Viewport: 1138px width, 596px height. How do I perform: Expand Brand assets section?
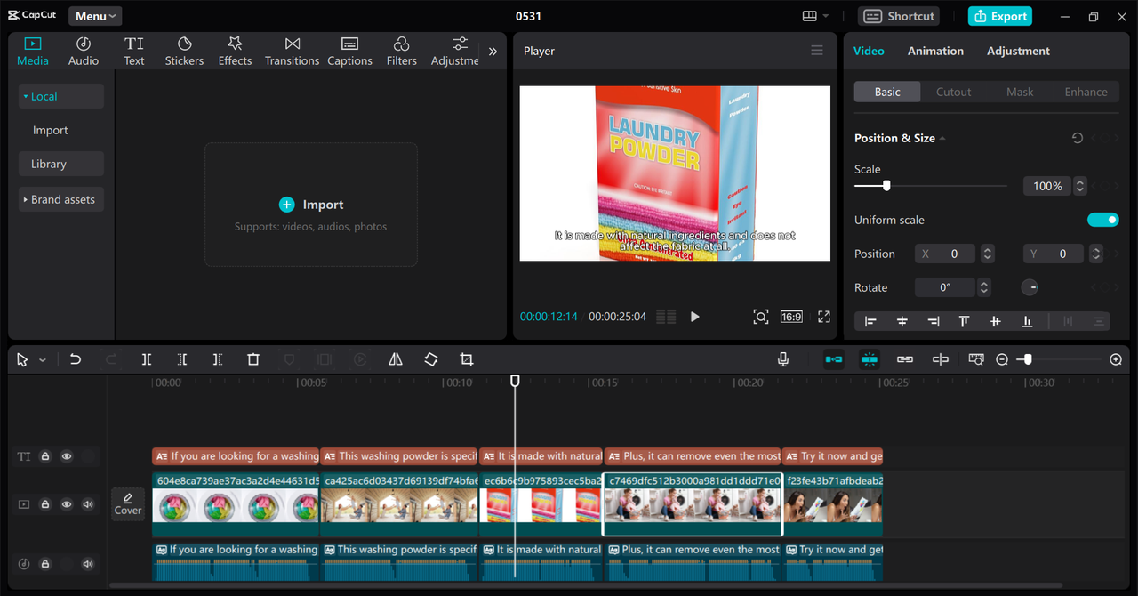pos(61,199)
